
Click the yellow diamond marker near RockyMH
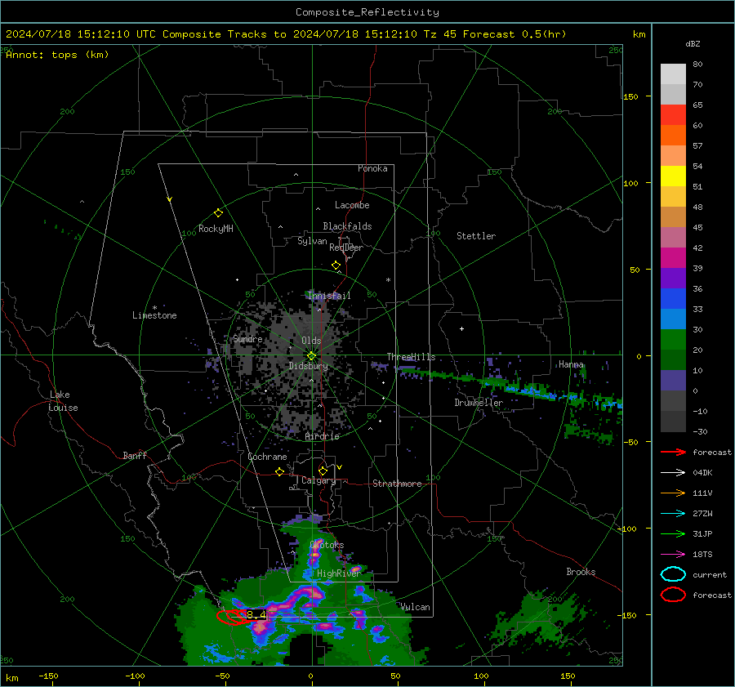(x=218, y=213)
